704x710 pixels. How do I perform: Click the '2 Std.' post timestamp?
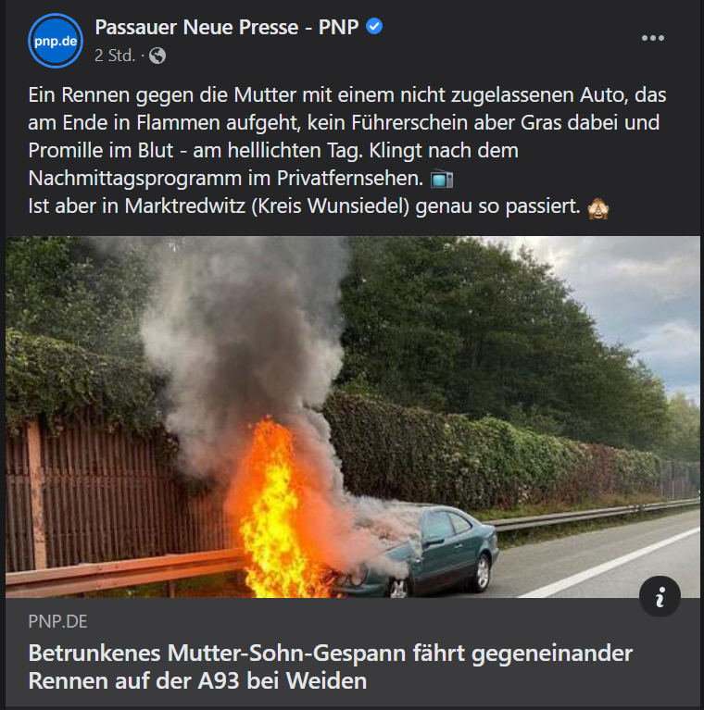(115, 56)
